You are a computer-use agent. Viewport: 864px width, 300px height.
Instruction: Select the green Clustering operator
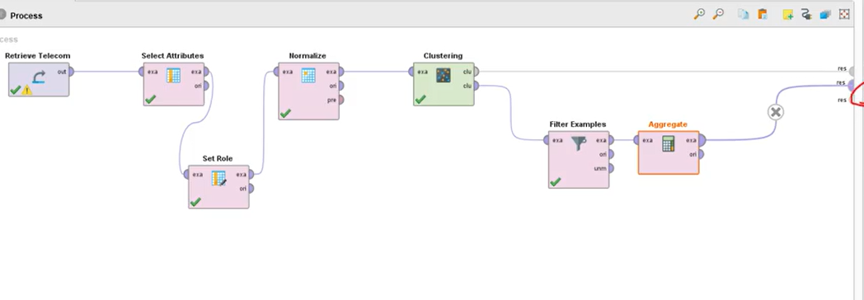[444, 84]
